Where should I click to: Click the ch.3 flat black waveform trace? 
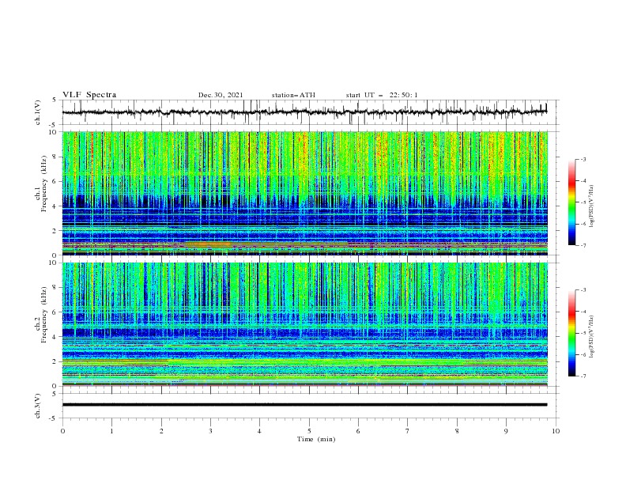304,405
